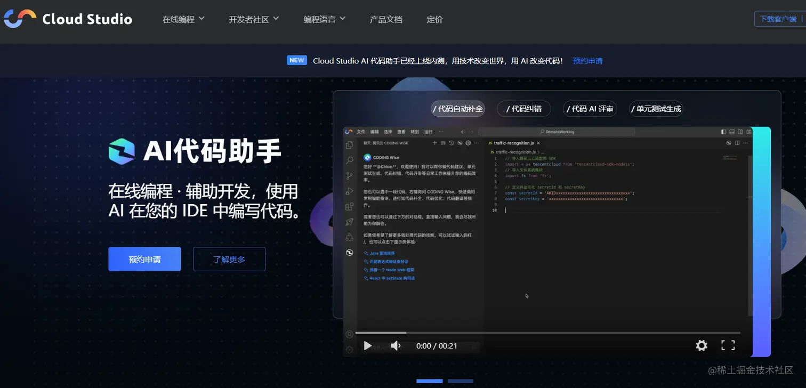
Task: Open IDE 选择 menu
Action: 388,132
